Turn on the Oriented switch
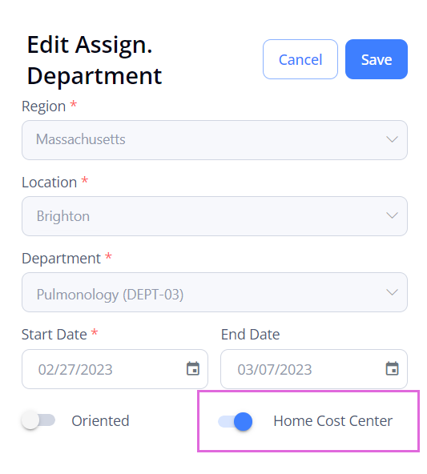427x474 pixels. pos(38,420)
